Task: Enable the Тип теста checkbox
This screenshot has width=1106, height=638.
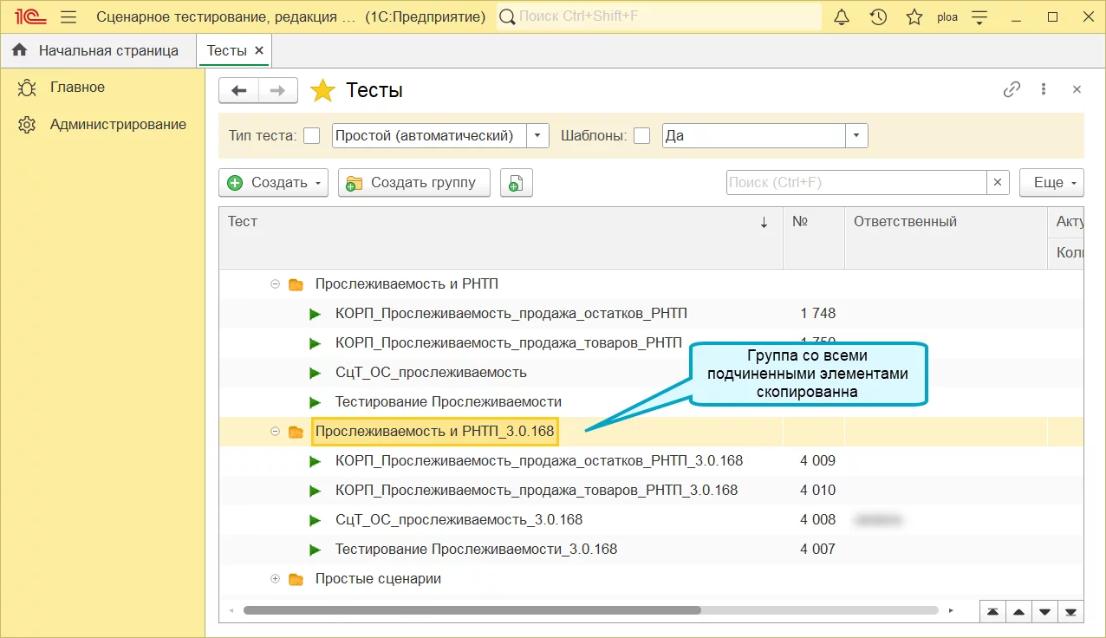Action: pos(312,136)
